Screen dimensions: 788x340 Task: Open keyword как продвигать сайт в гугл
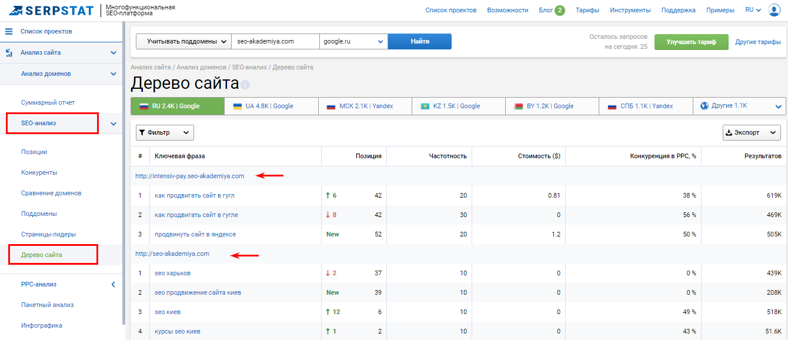195,195
